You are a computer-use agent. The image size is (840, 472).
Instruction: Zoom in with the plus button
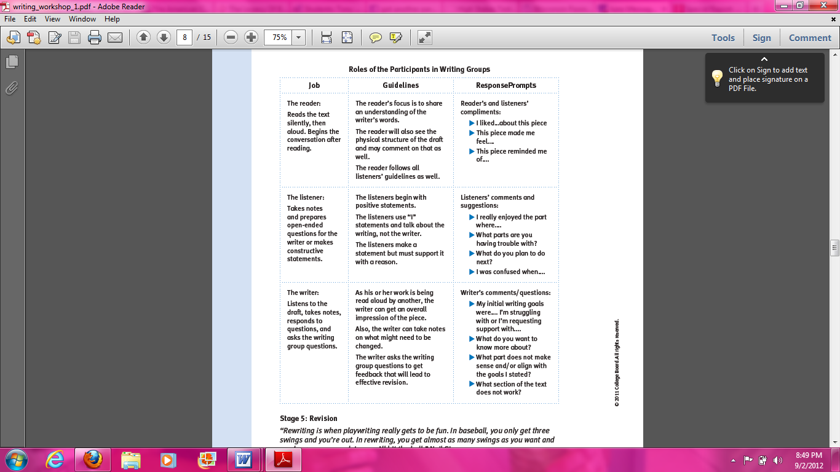[251, 37]
